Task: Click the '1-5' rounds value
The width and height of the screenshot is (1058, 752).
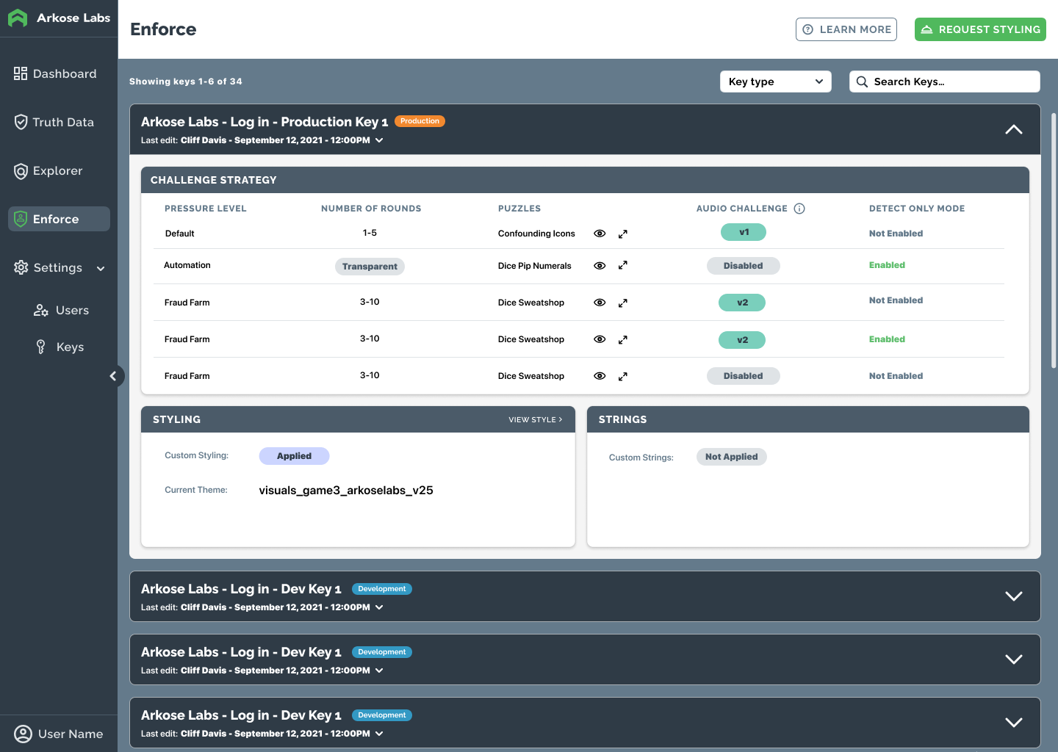Action: tap(370, 233)
